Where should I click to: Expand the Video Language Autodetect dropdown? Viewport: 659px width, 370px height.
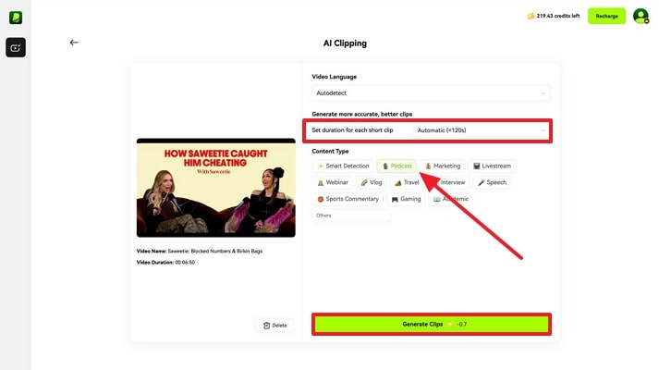(x=431, y=92)
